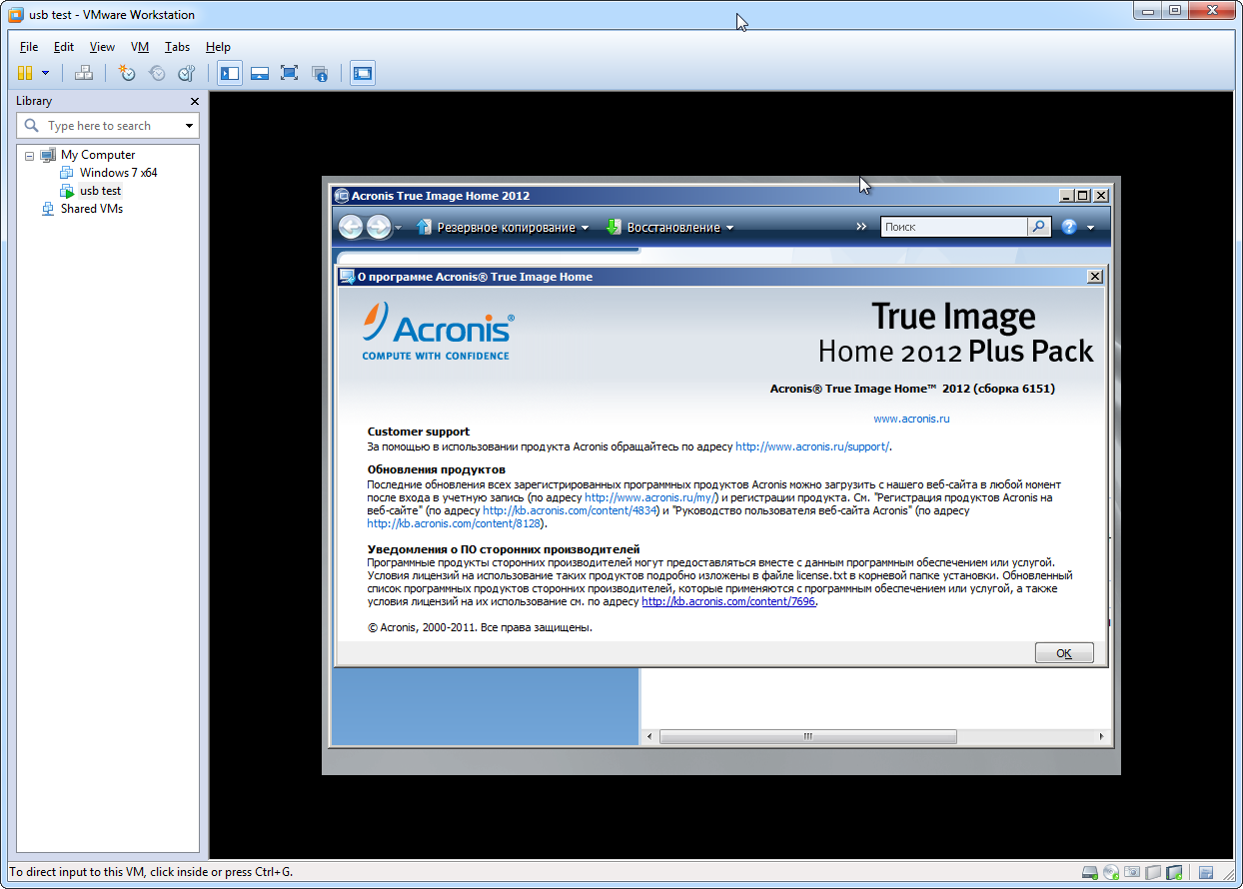
Task: Go forward in Acronis True Image navigation
Action: point(378,228)
